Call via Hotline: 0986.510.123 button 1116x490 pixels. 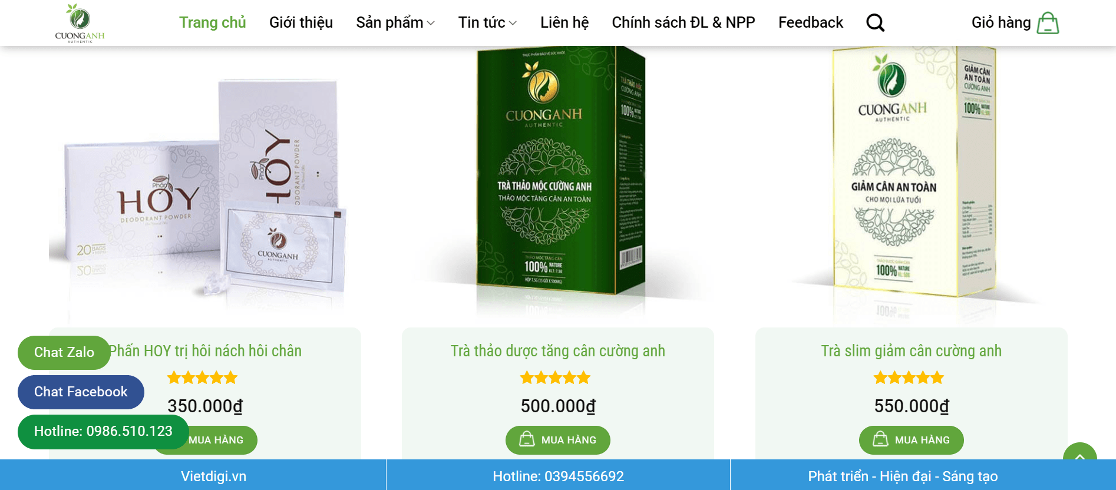103,431
